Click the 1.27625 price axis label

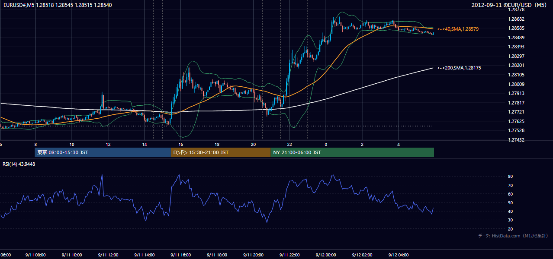515,121
